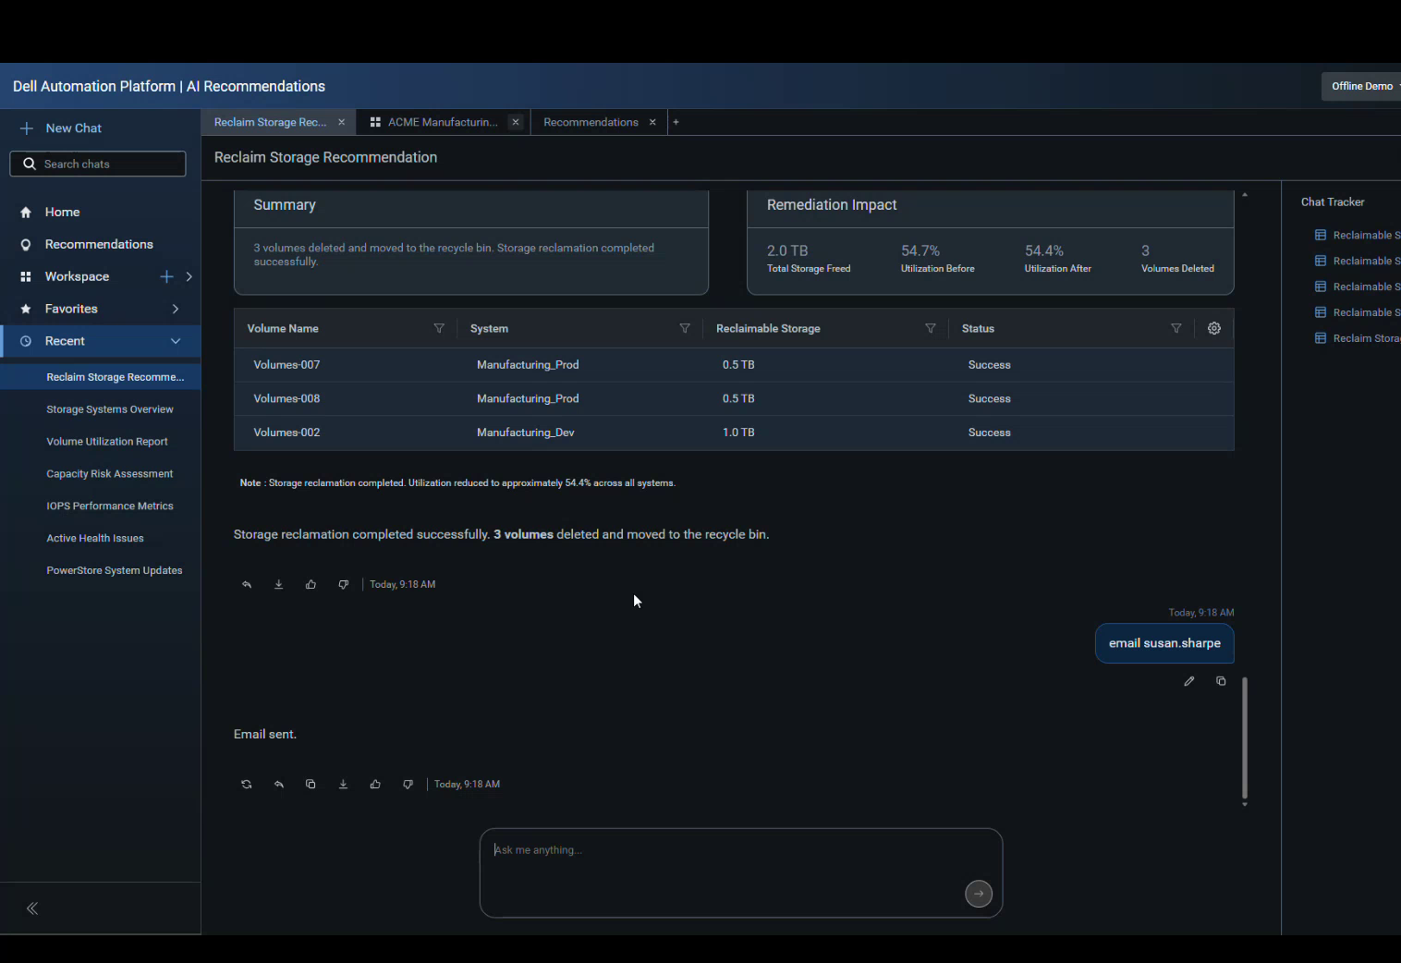Copy the 'email susan.sharpe' message

1221,681
